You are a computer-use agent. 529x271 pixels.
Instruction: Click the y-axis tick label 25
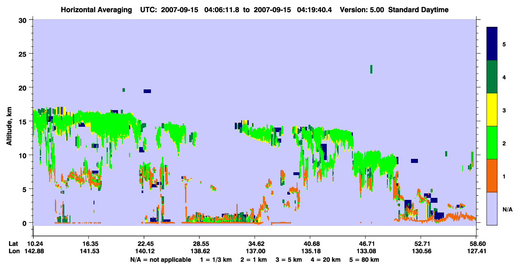[24, 54]
